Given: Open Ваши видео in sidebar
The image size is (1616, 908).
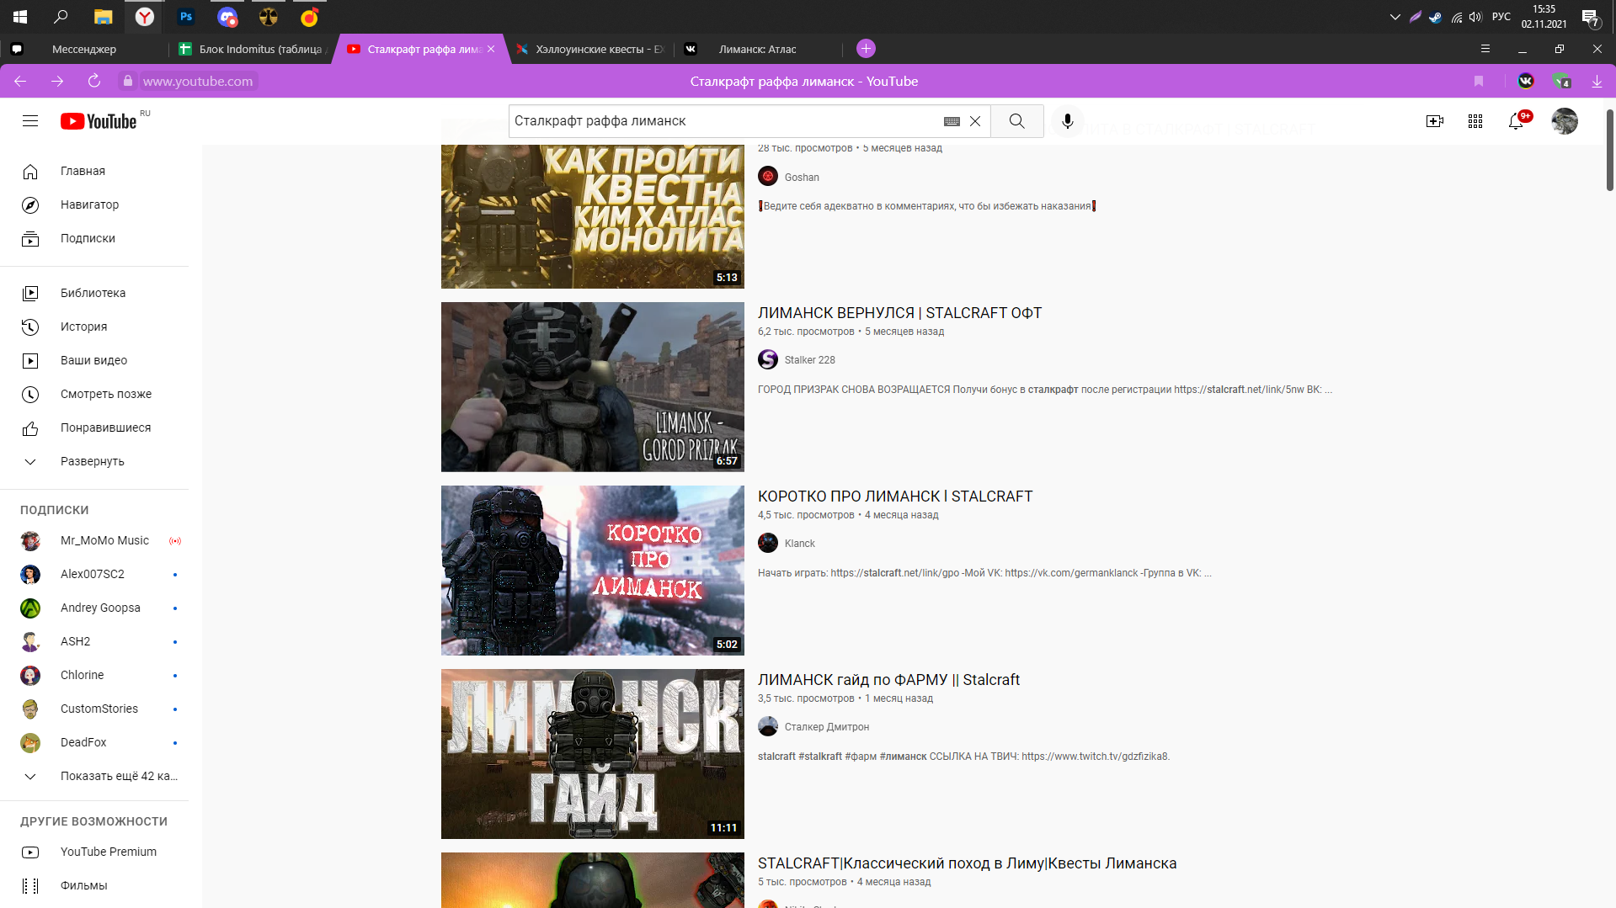Looking at the screenshot, I should point(94,360).
